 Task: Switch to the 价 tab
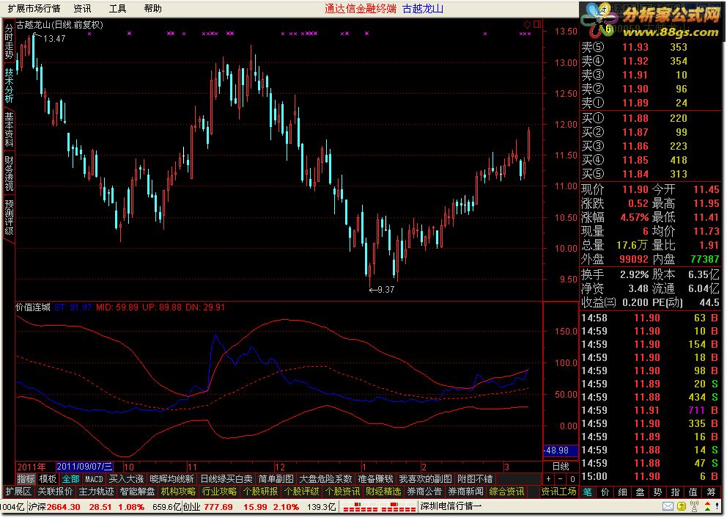point(605,492)
